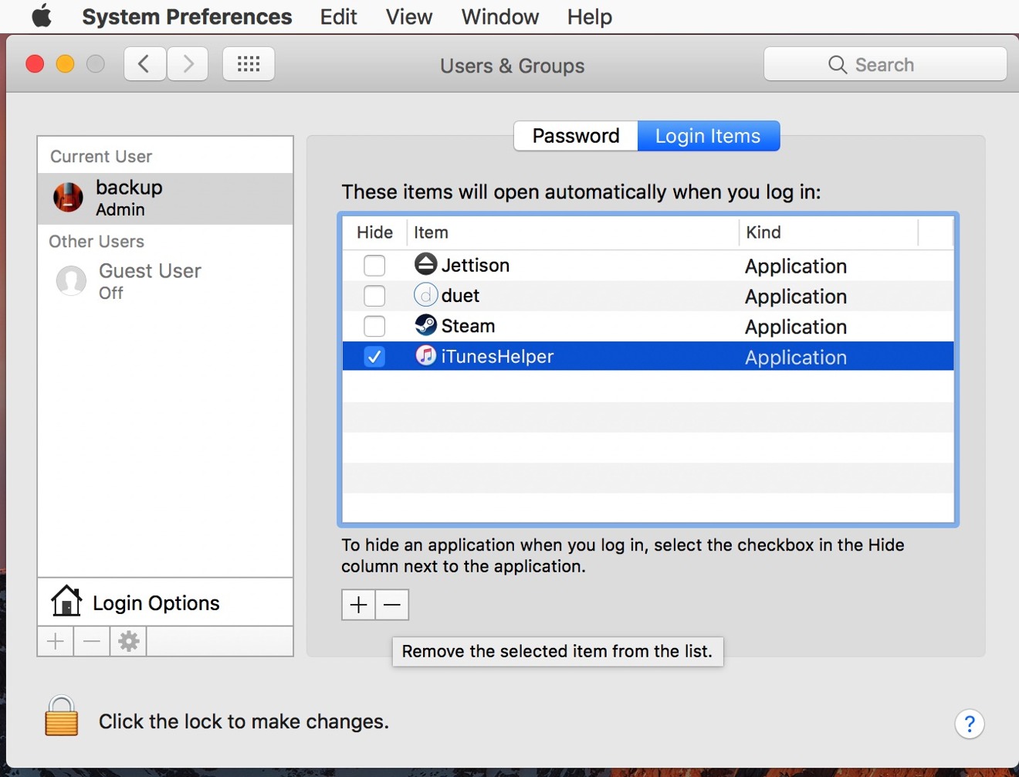Viewport: 1019px width, 777px height.
Task: Go forward with the right chevron
Action: (188, 64)
